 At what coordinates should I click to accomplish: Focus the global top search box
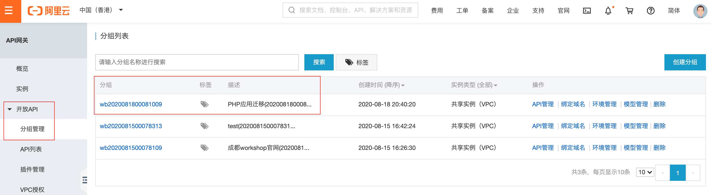tap(350, 10)
